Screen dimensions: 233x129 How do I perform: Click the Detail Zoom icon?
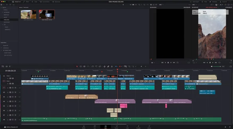click(x=129, y=66)
